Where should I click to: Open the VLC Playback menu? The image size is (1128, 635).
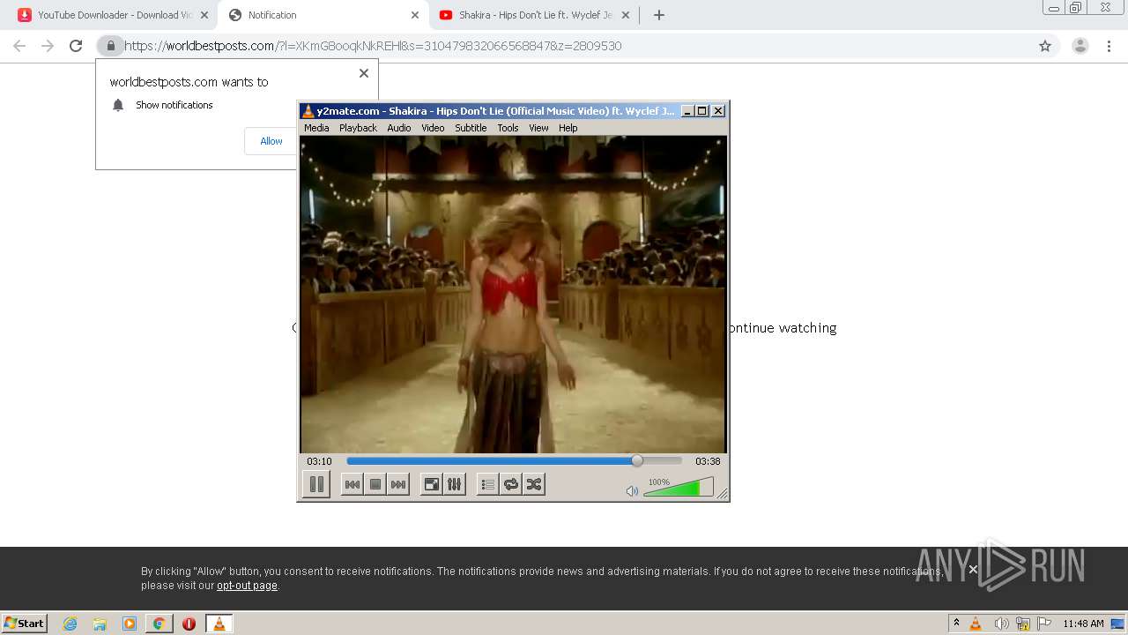pos(358,128)
